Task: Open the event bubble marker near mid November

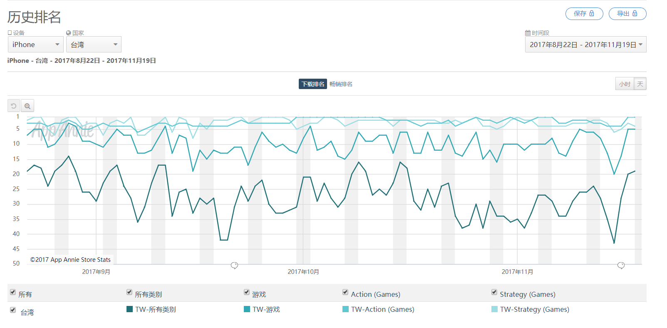Action: pyautogui.click(x=621, y=265)
